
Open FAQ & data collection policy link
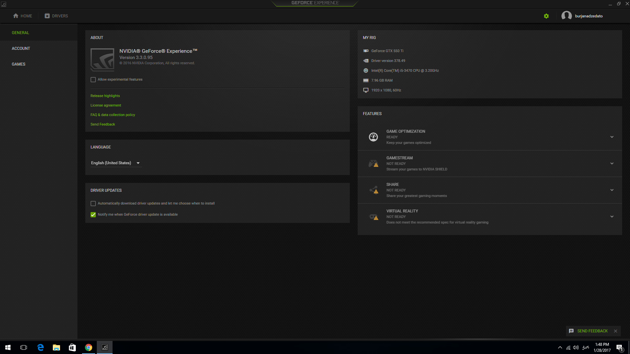click(x=113, y=115)
